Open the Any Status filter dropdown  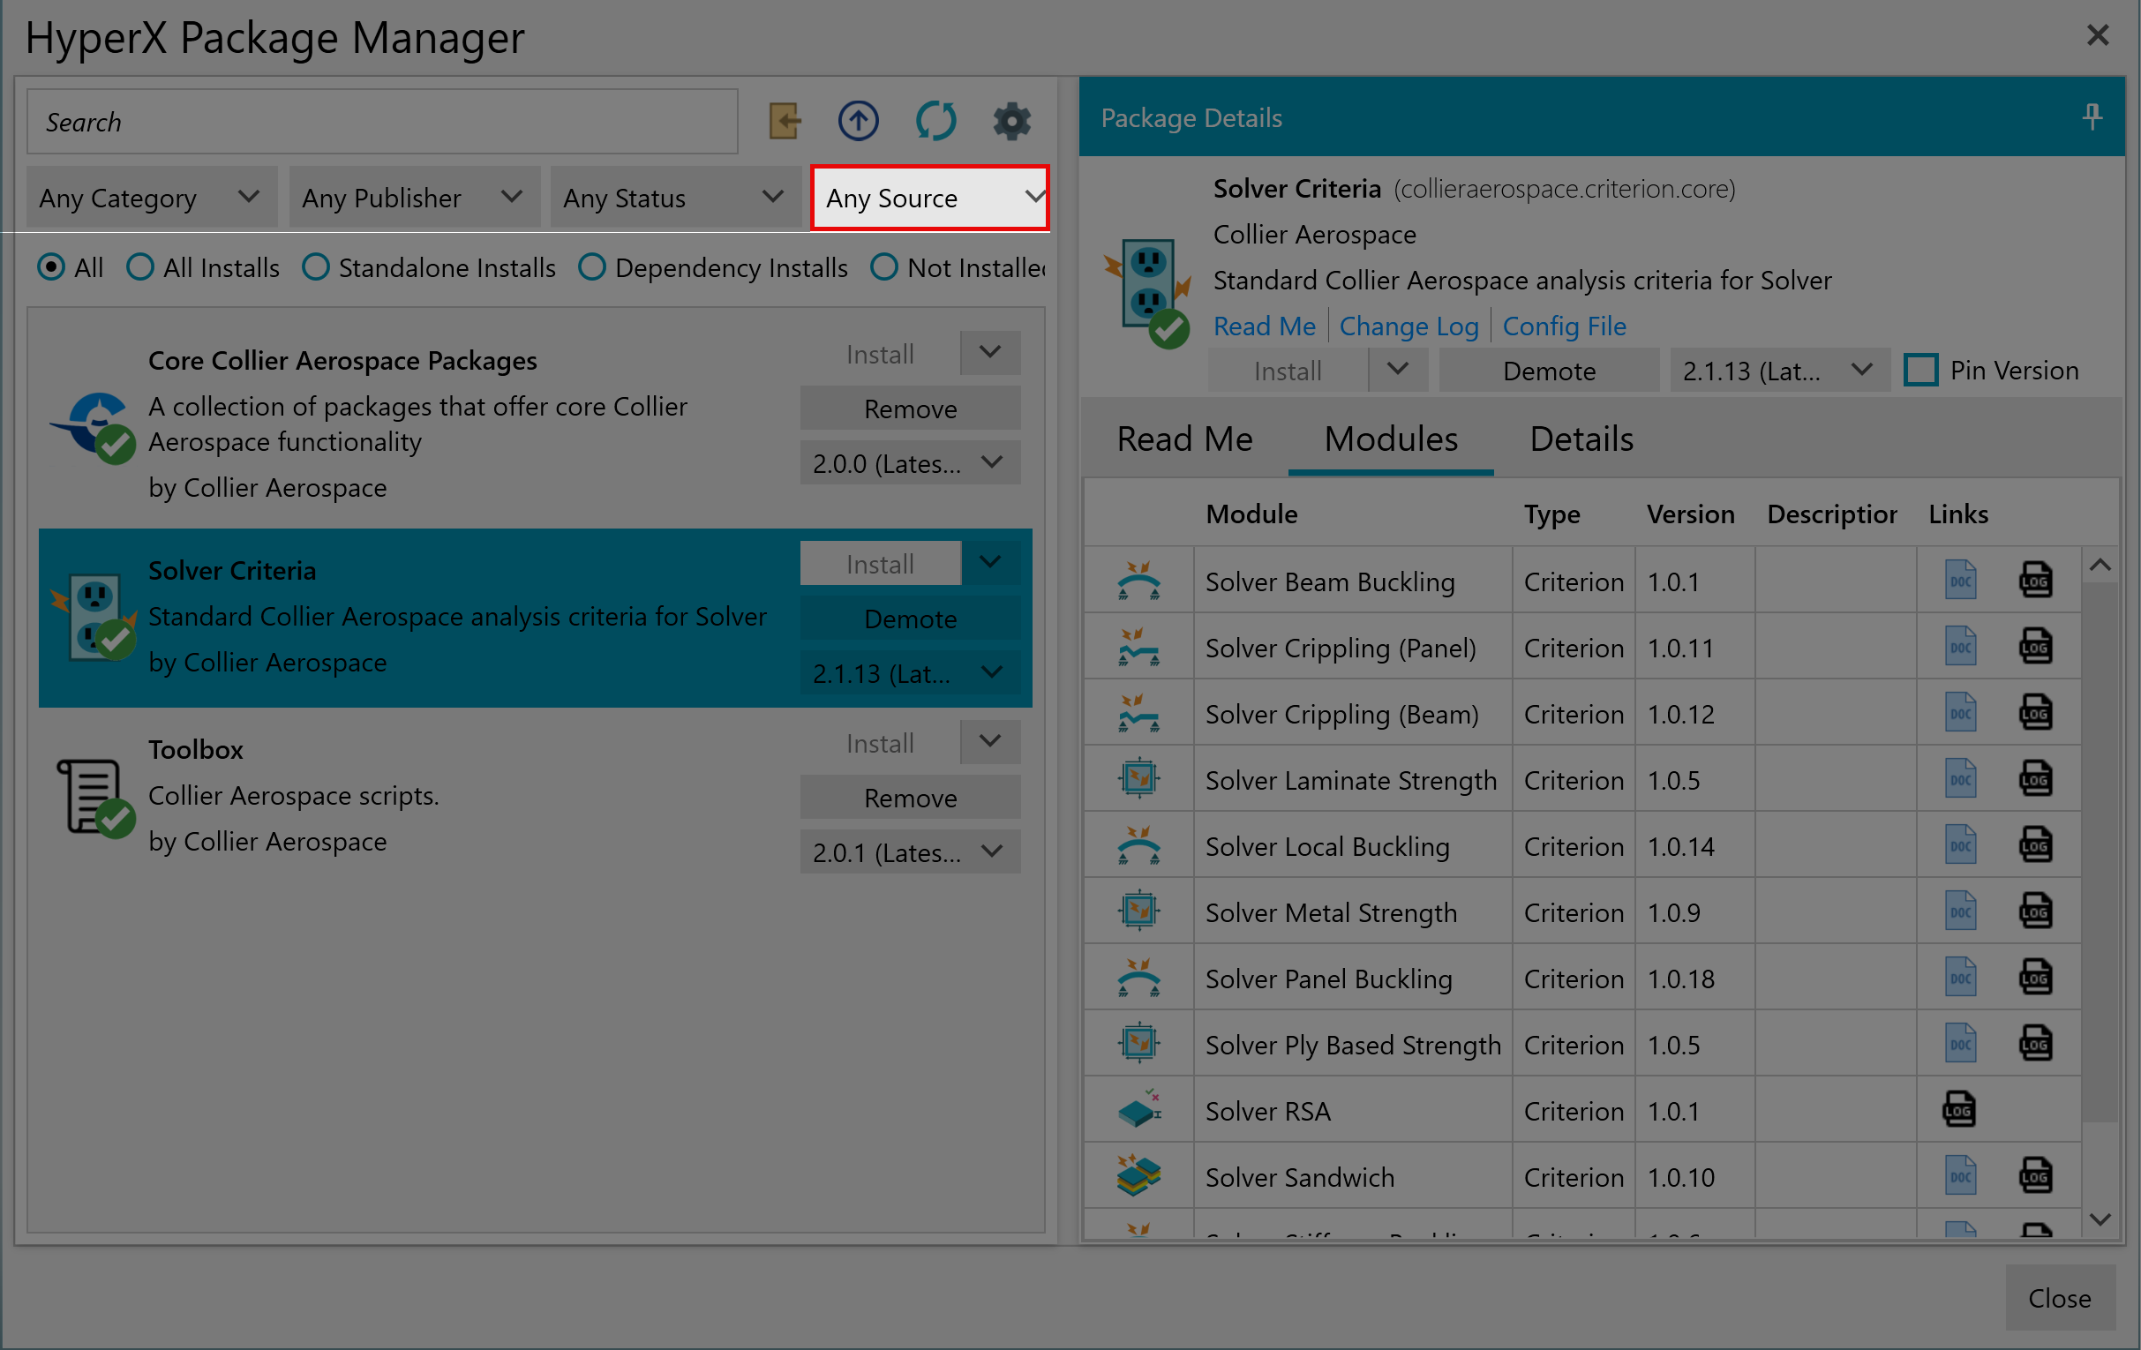point(676,198)
